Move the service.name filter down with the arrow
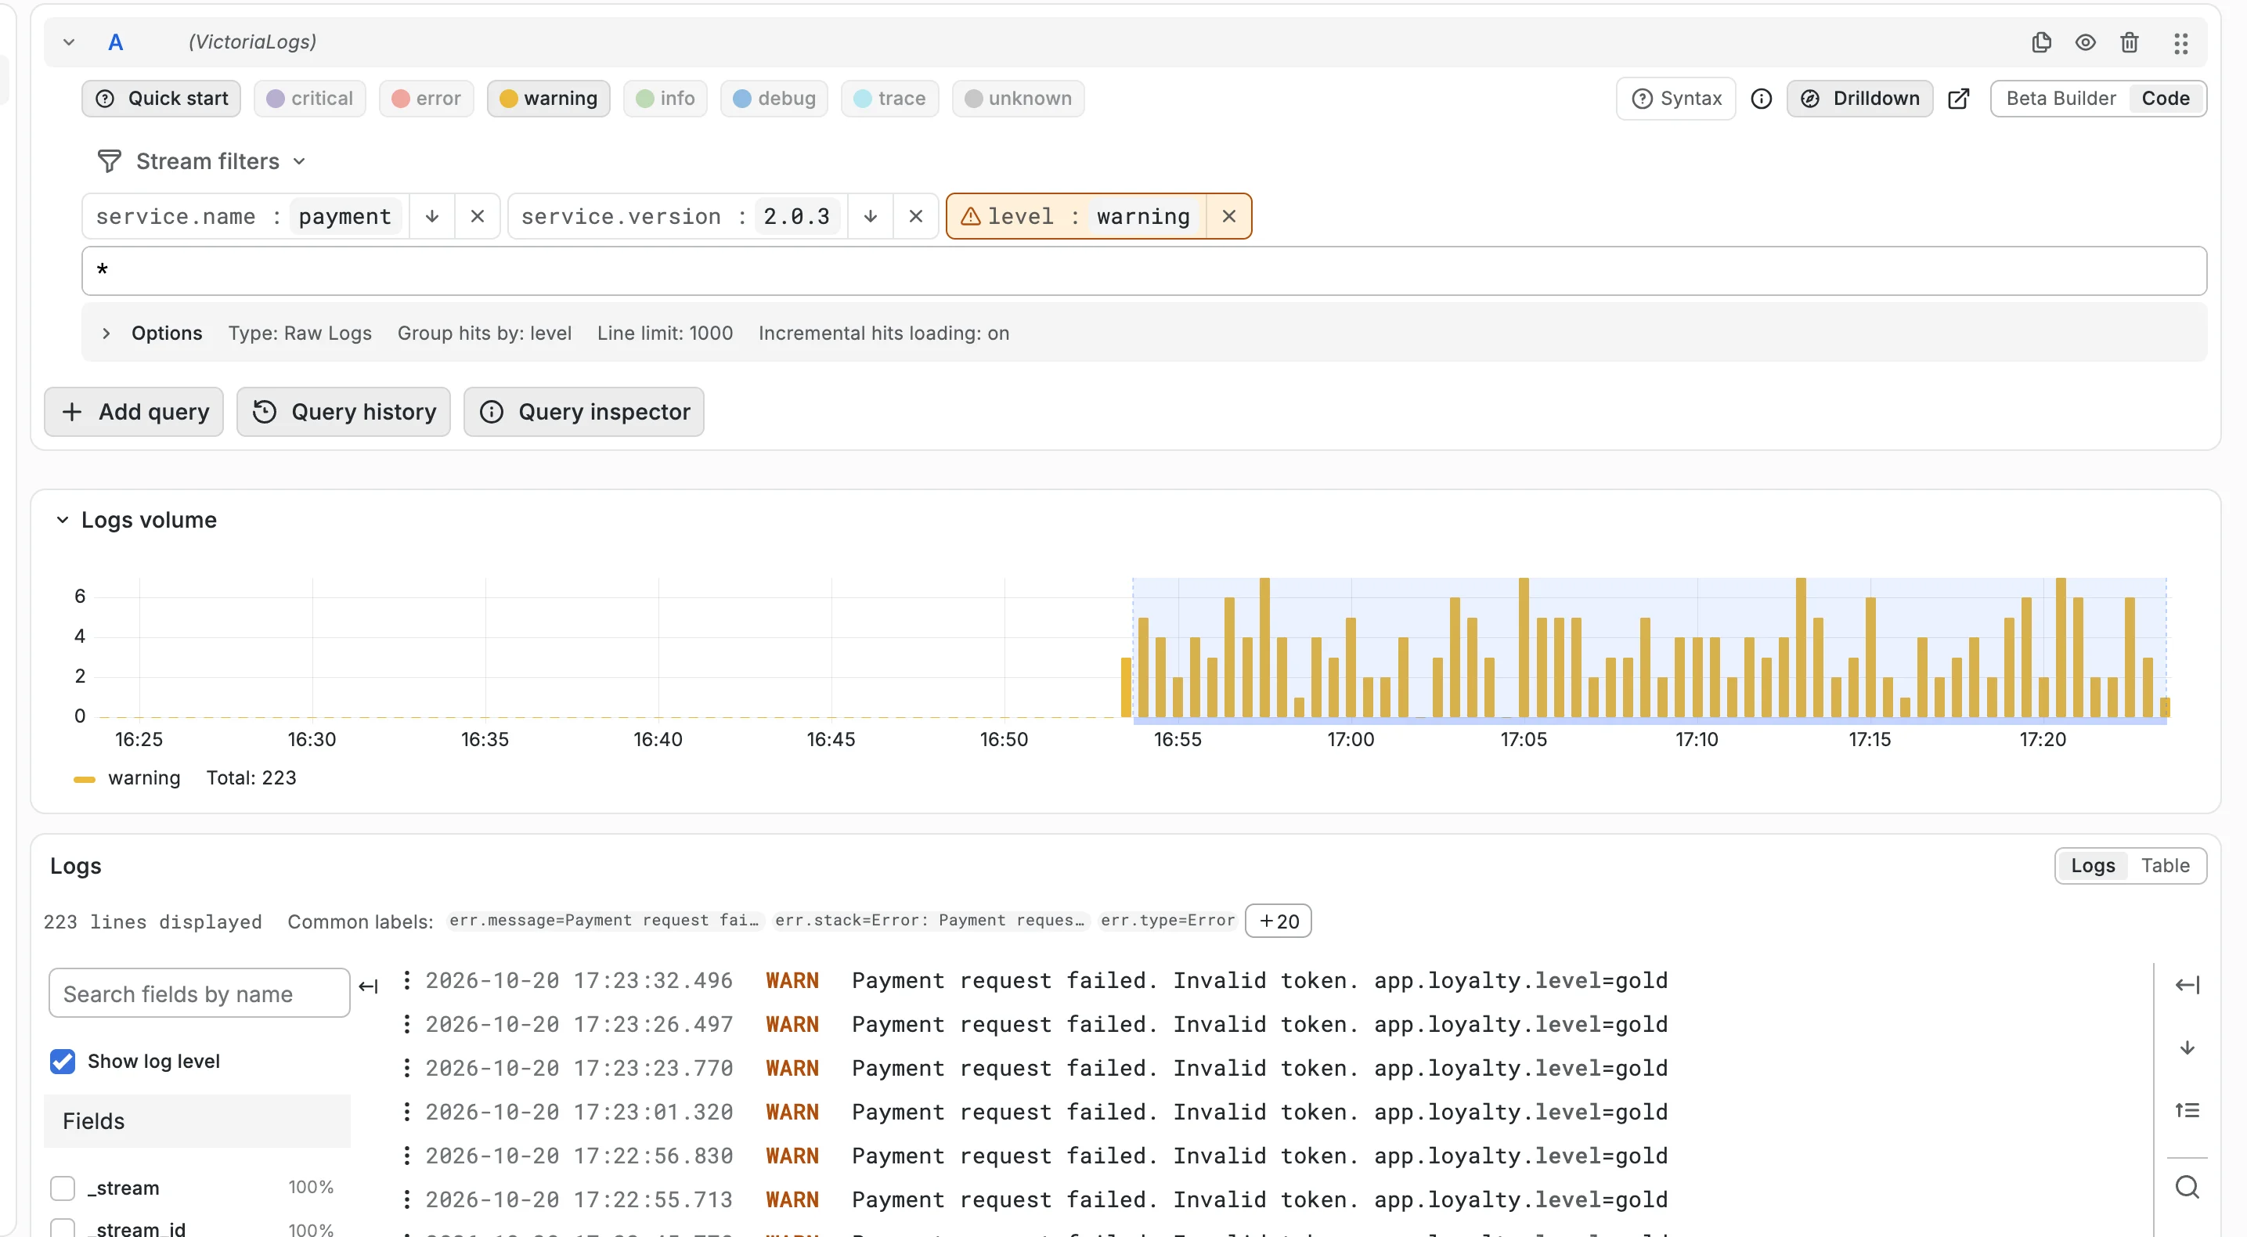Screen dimensions: 2247x1237 tap(431, 216)
